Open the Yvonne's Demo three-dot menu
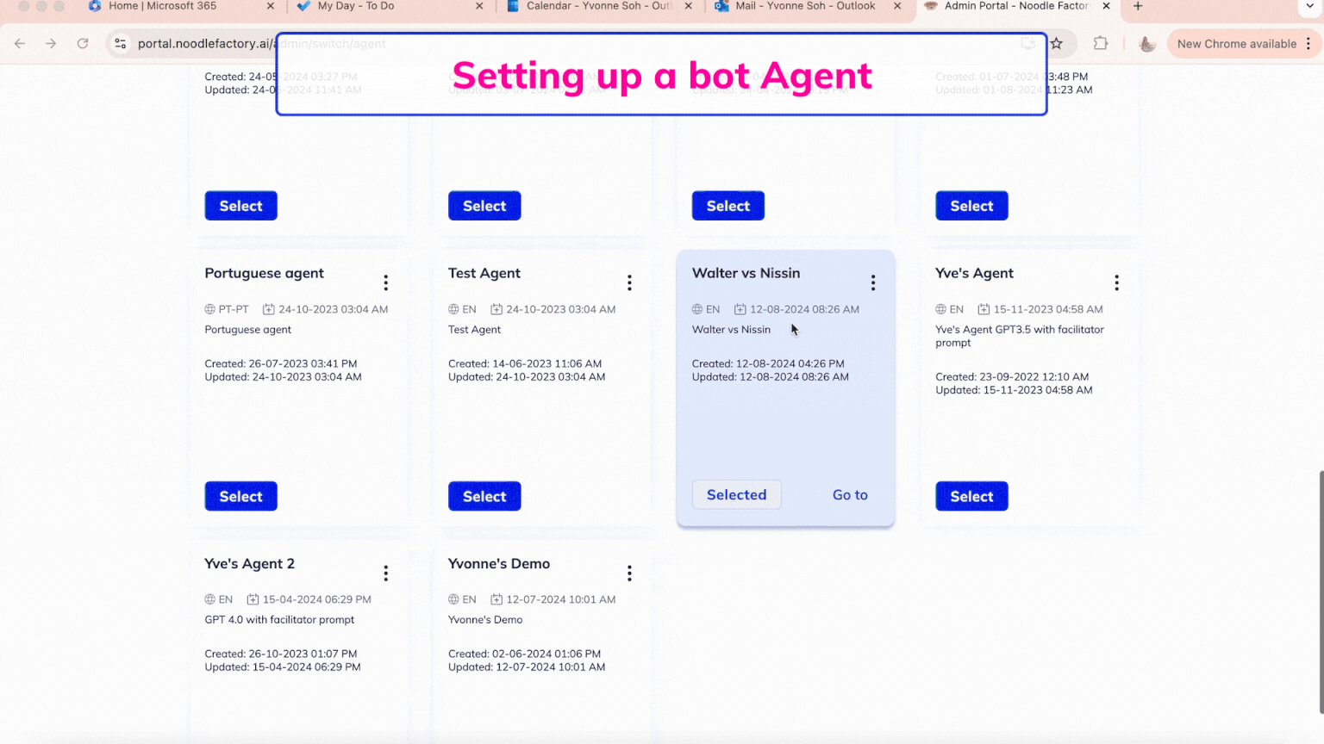Viewport: 1324px width, 744px height. click(x=629, y=573)
